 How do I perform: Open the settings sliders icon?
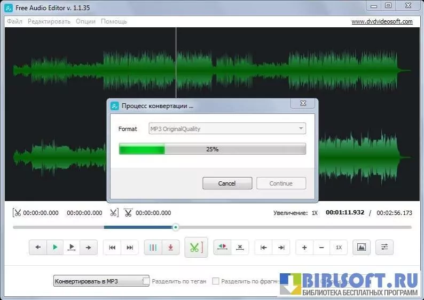384,248
